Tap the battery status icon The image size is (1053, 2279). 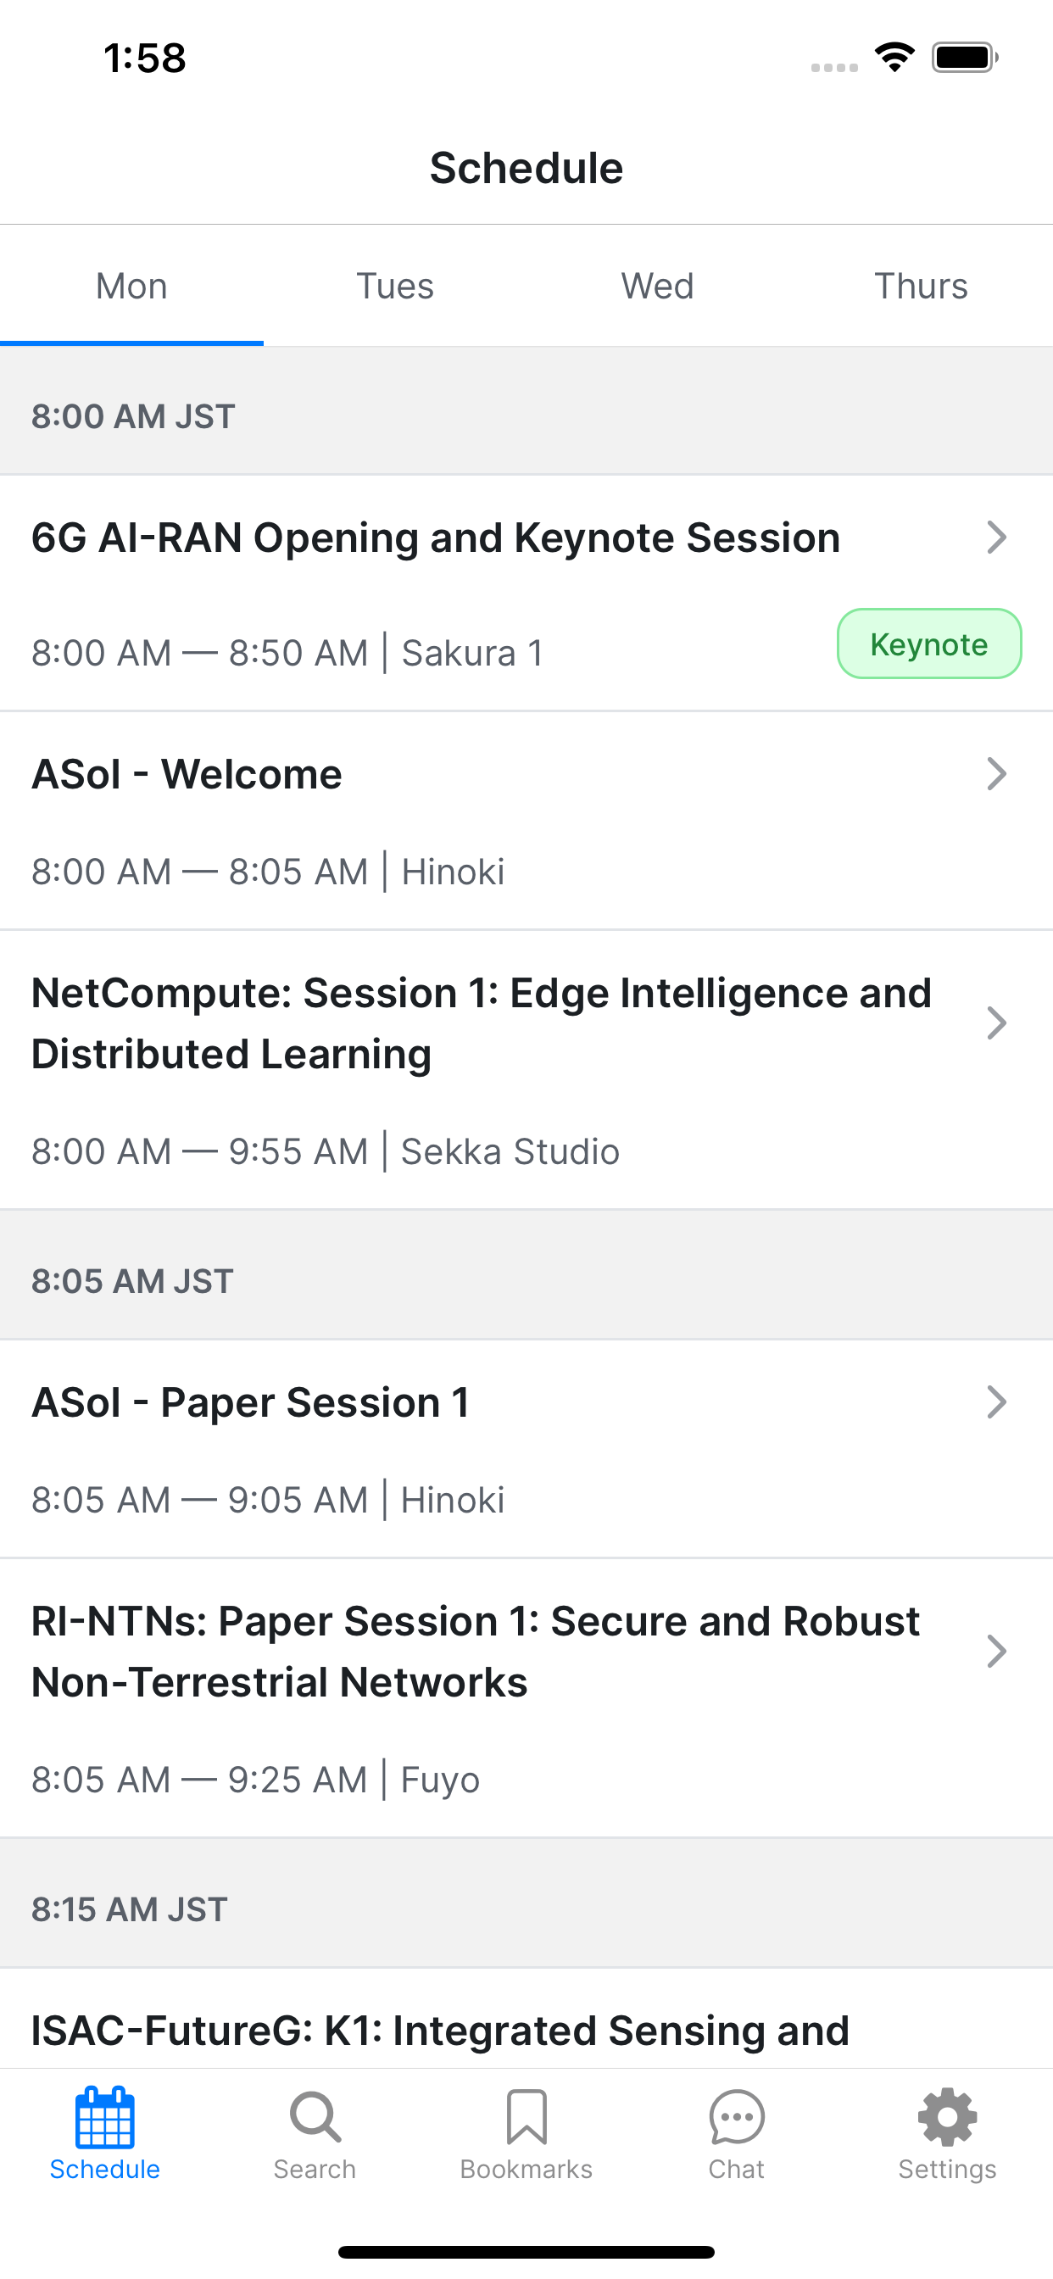pyautogui.click(x=966, y=58)
